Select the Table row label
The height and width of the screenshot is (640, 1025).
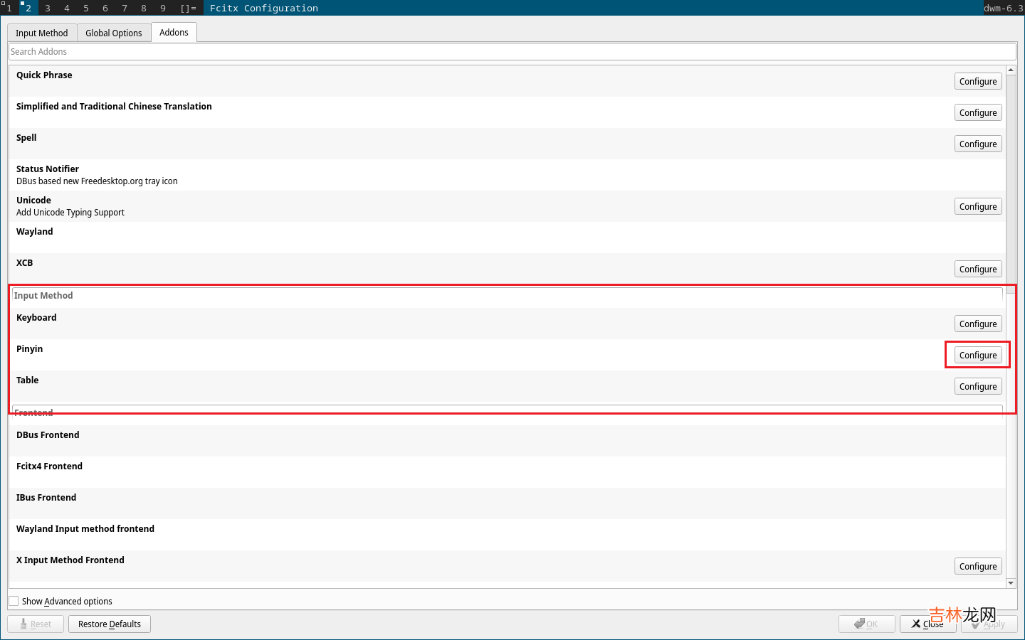[28, 380]
